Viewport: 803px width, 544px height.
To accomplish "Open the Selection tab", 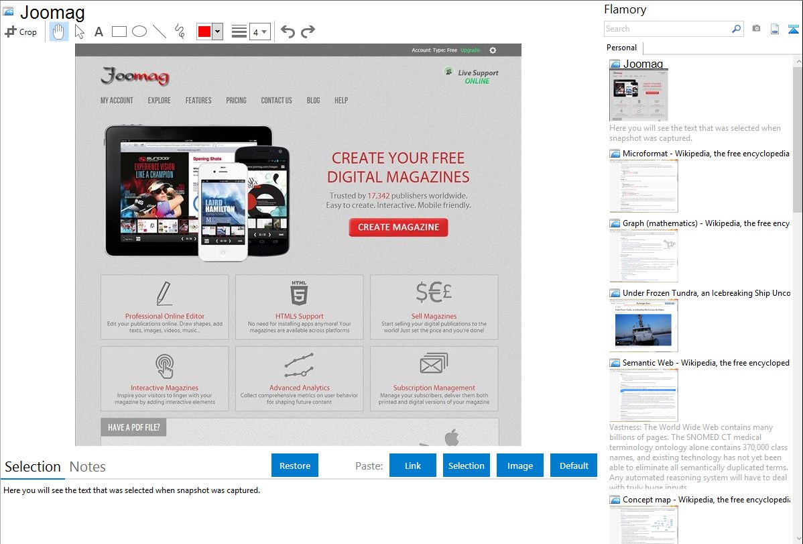I will (x=33, y=467).
